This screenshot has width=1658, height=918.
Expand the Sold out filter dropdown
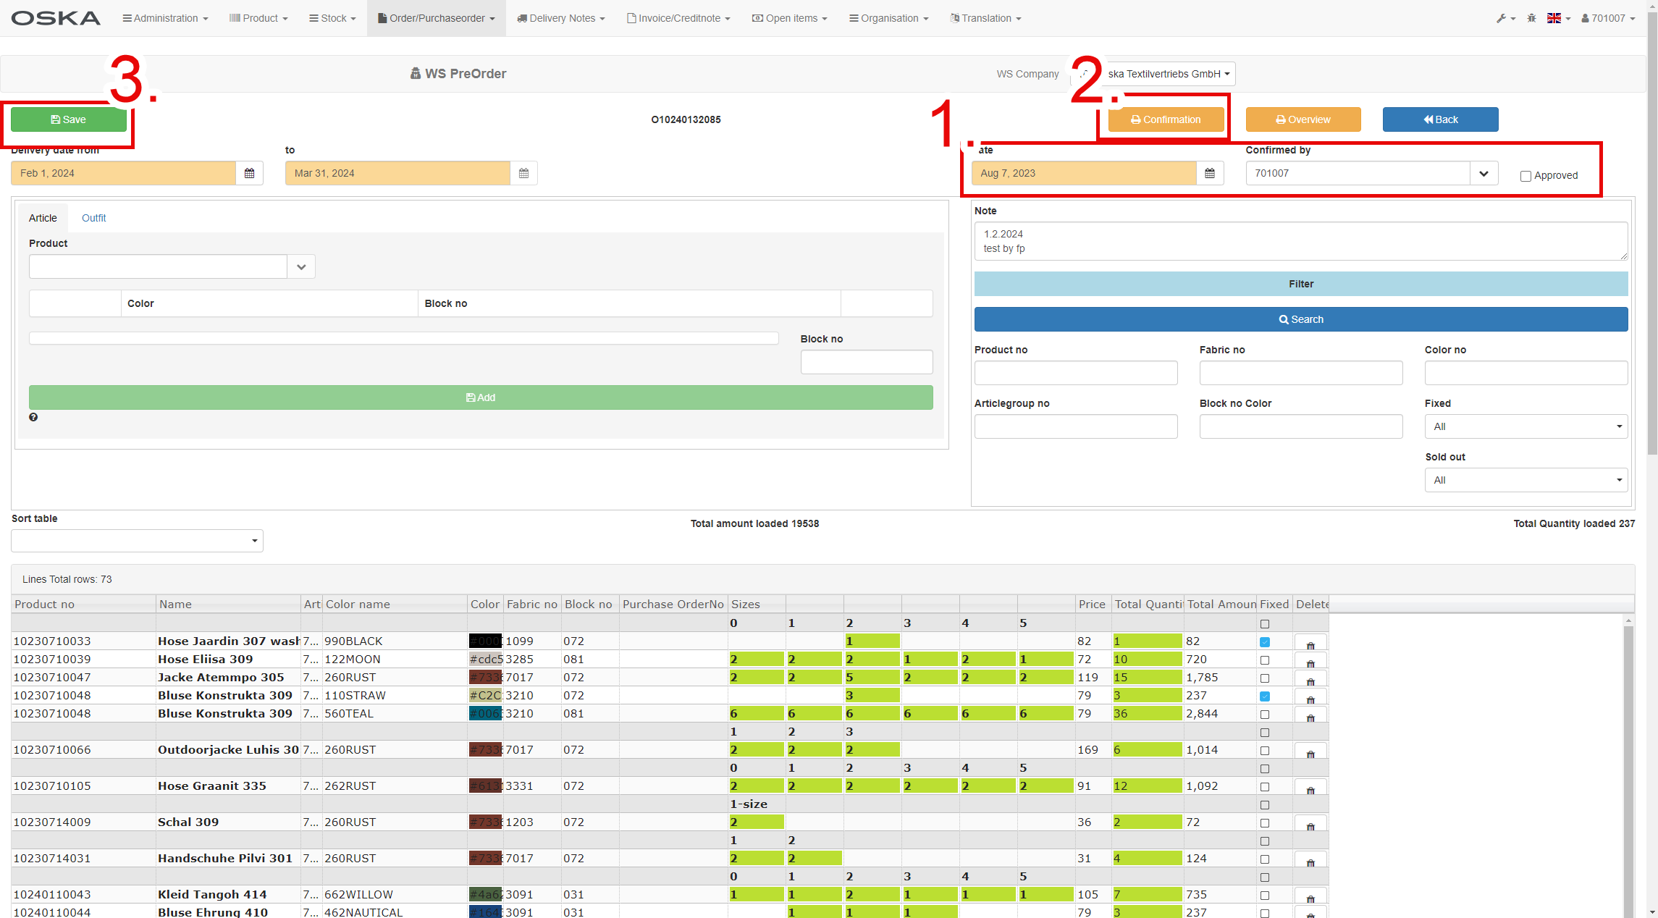coord(1526,480)
